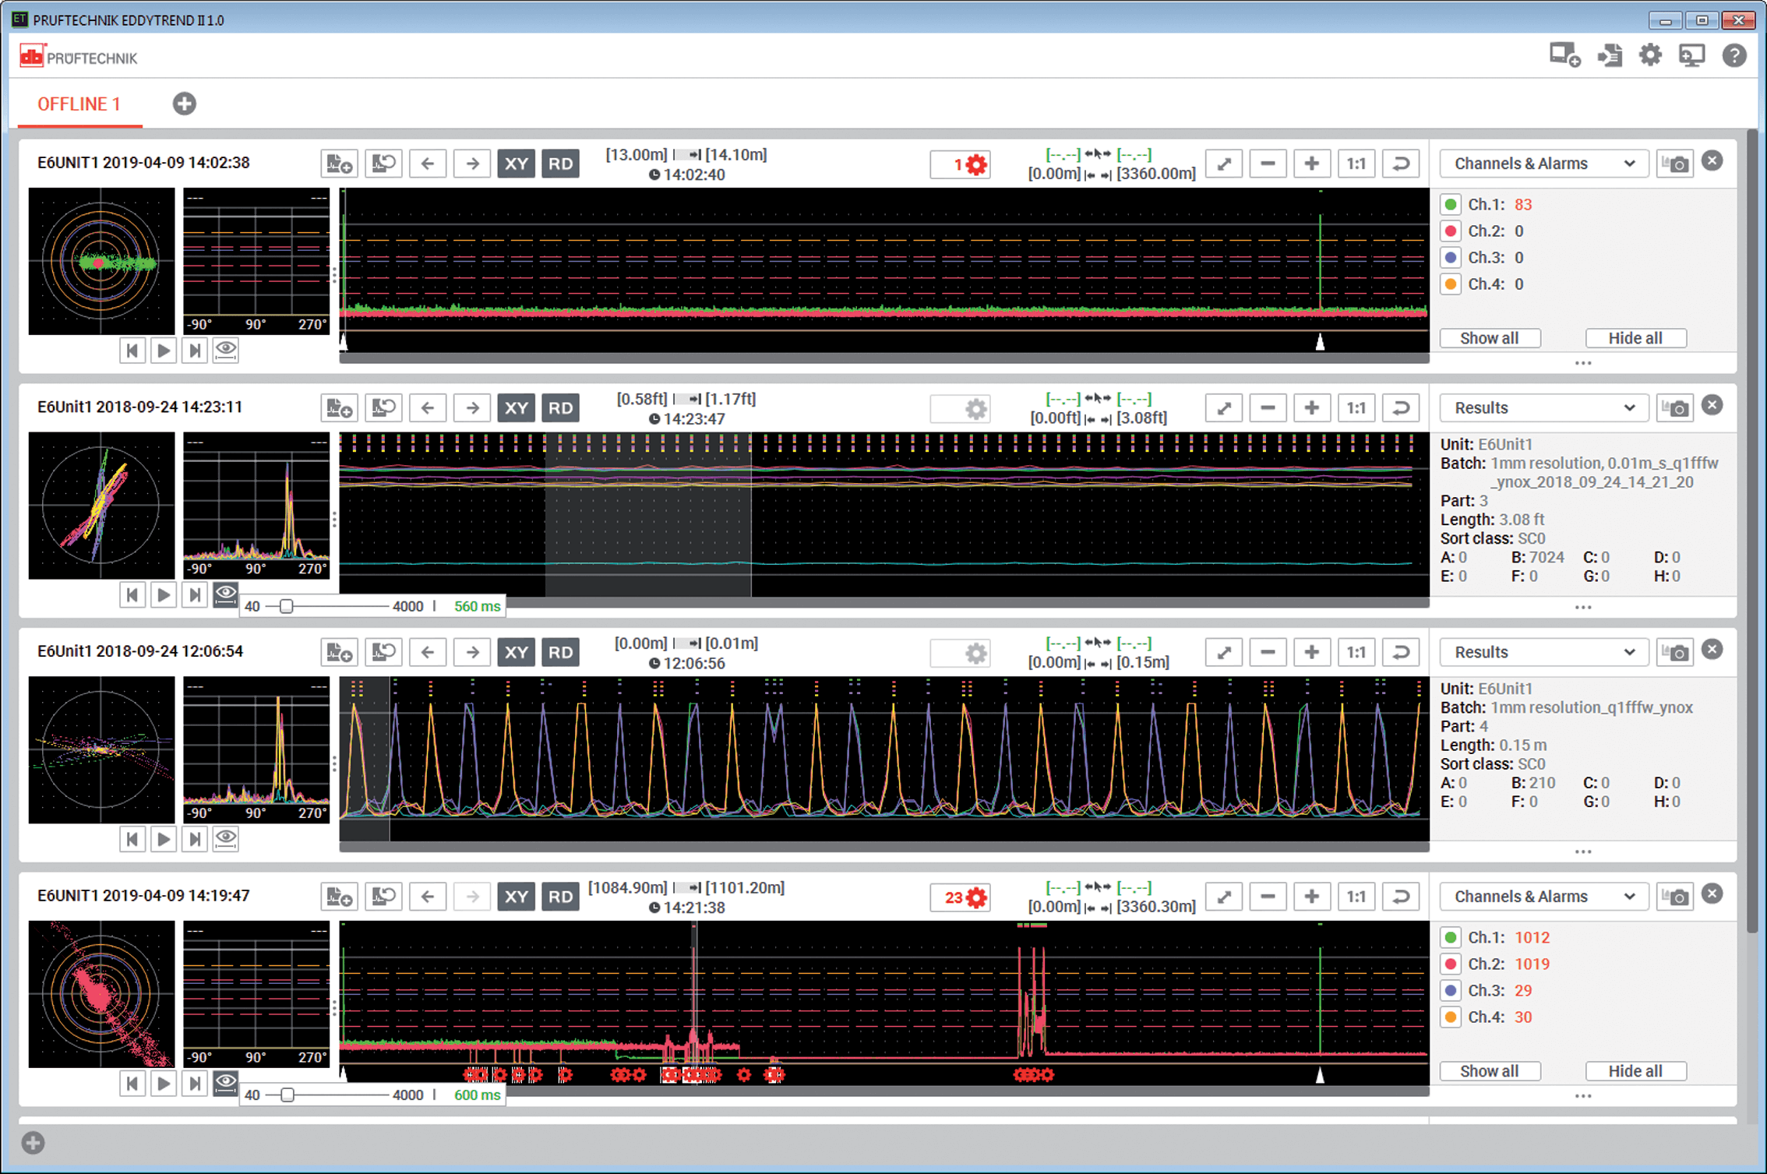Open the help question mark icon

(1733, 56)
